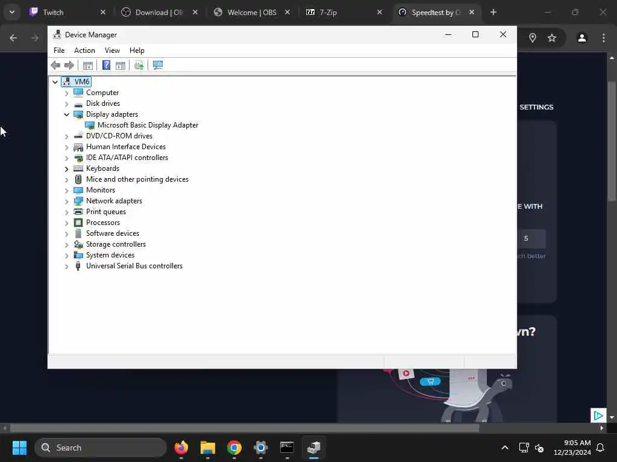Screen dimensions: 617x462
Task: Click SETTINGS on the Speedtest page
Action: click(x=536, y=107)
